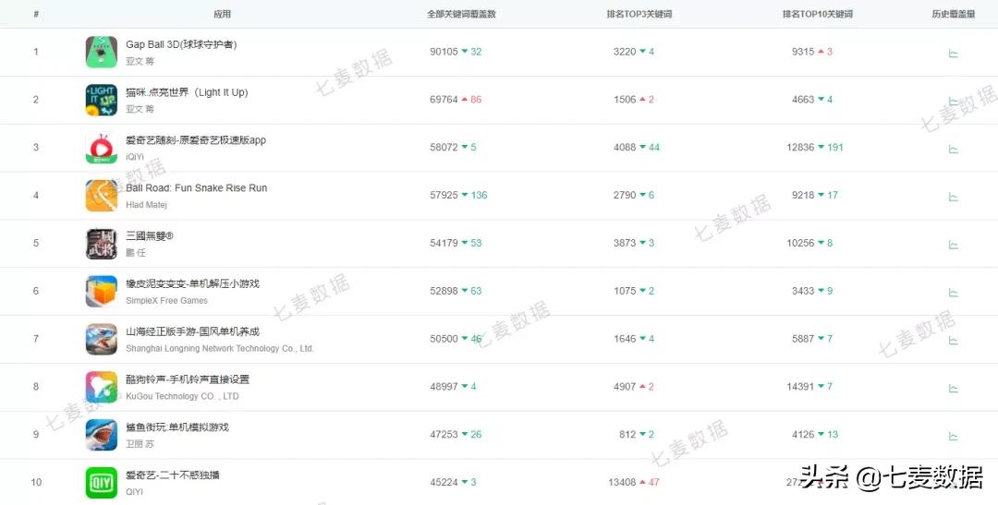View history coverage chart for 山海经正版手游
This screenshot has width=998, height=505.
pos(953,341)
